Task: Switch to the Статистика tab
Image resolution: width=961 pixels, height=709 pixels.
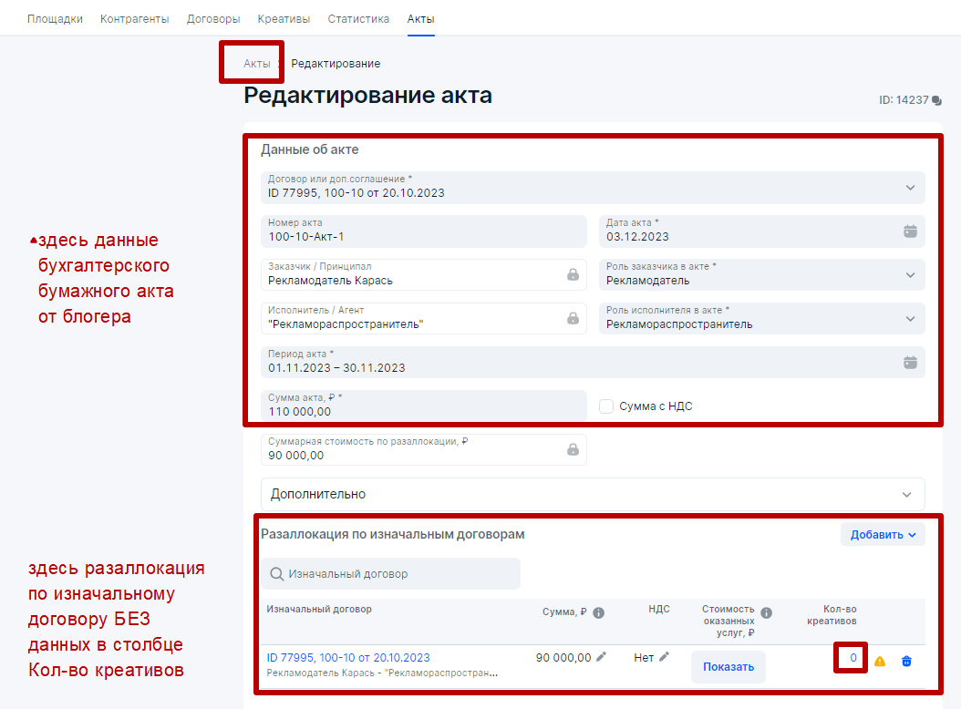Action: pyautogui.click(x=358, y=18)
